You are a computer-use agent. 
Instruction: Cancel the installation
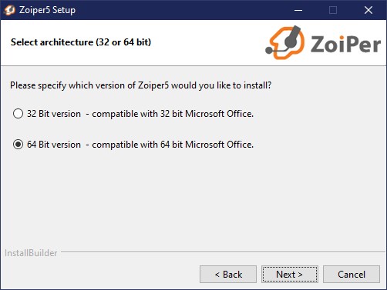[352, 275]
